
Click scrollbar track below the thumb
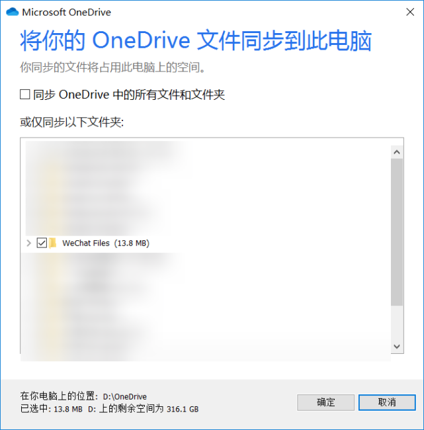(x=397, y=323)
